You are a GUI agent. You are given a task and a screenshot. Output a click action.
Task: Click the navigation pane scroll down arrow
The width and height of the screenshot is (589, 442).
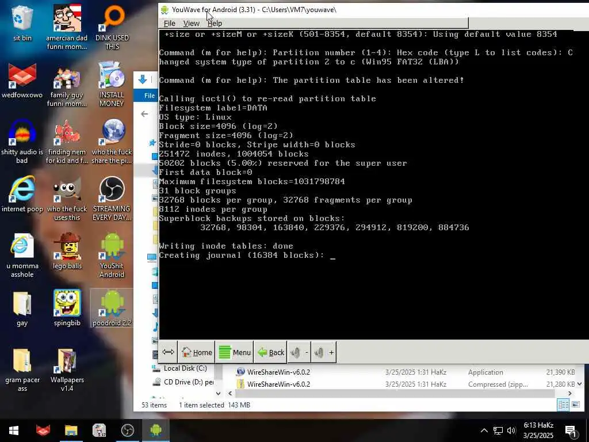pyautogui.click(x=218, y=394)
